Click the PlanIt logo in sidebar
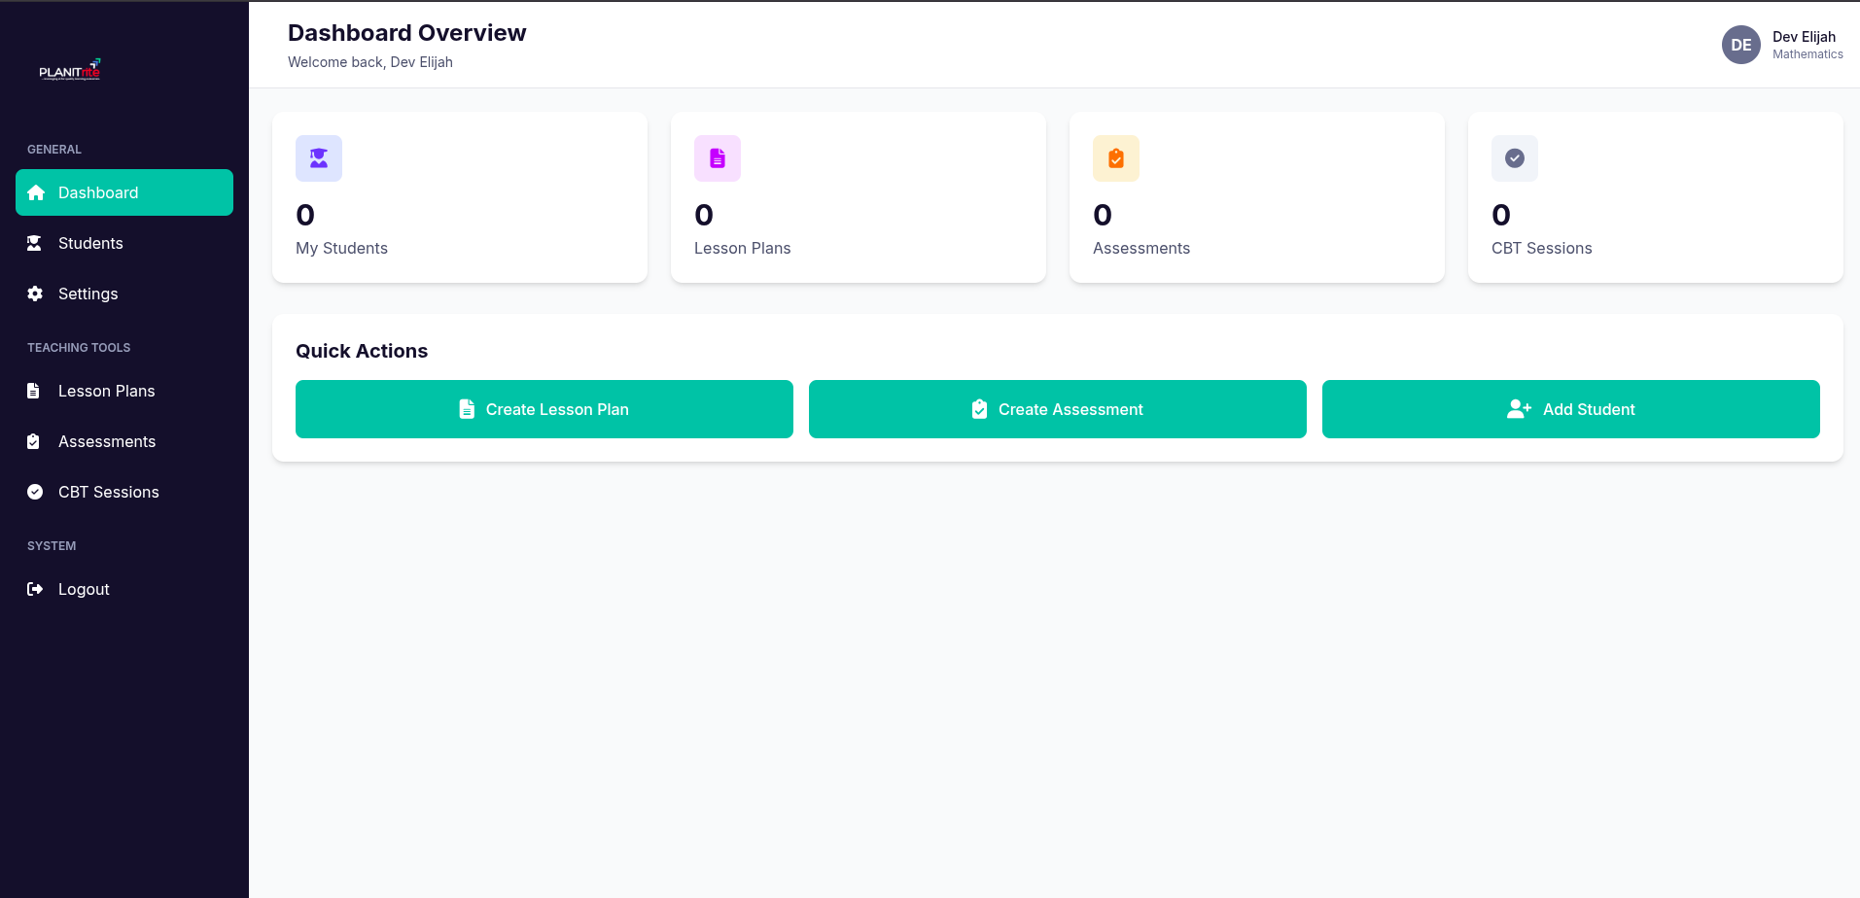Viewport: 1860px width, 898px height. pos(70,70)
